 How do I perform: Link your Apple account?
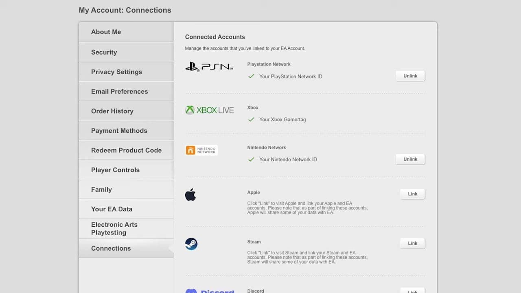[412, 194]
